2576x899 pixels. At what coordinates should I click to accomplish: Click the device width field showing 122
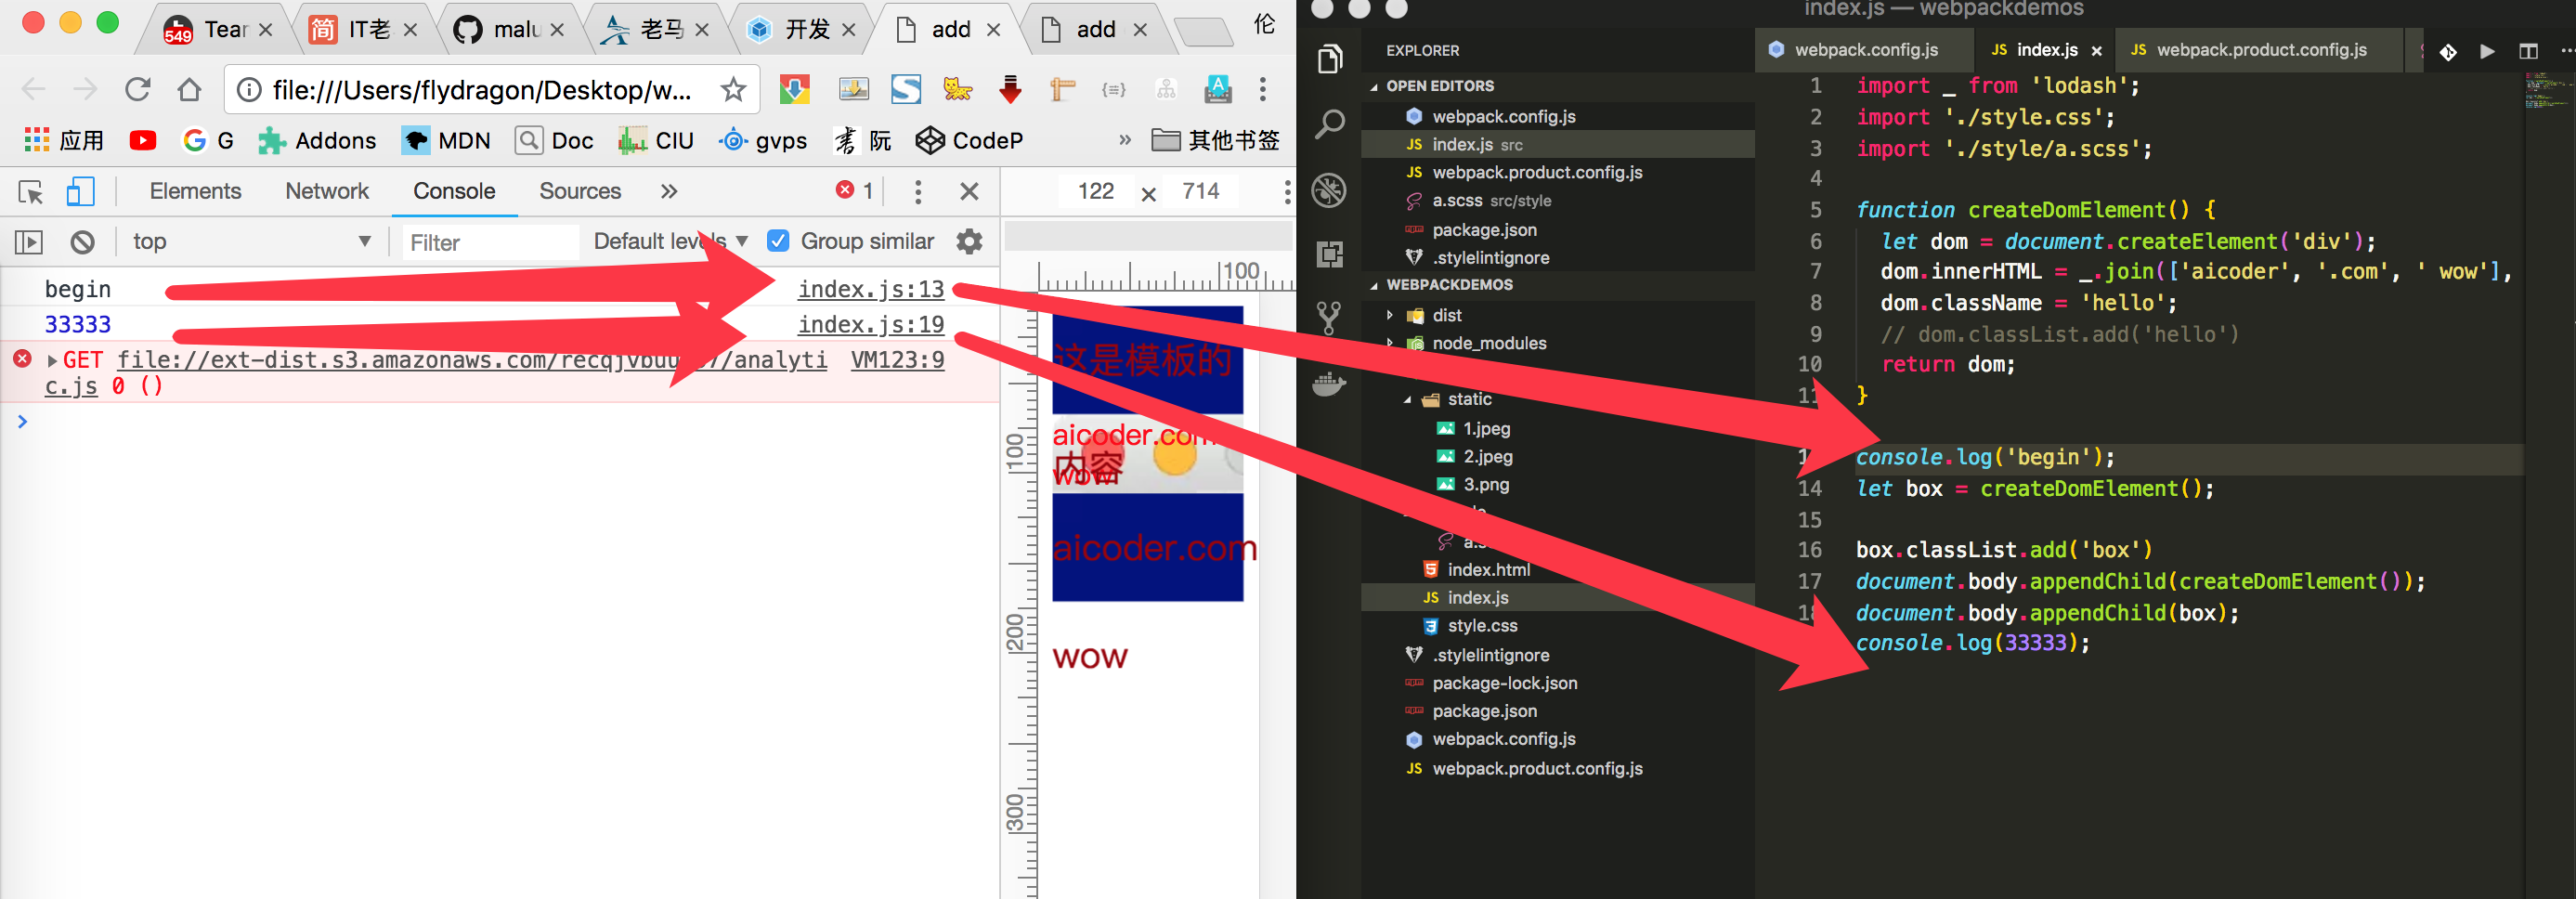(x=1096, y=191)
